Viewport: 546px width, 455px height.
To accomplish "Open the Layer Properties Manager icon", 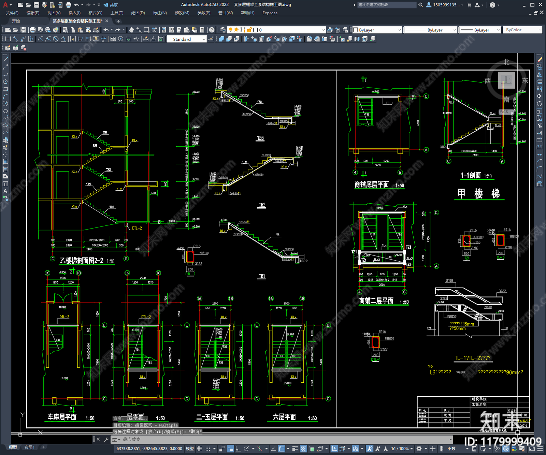I will [223, 30].
